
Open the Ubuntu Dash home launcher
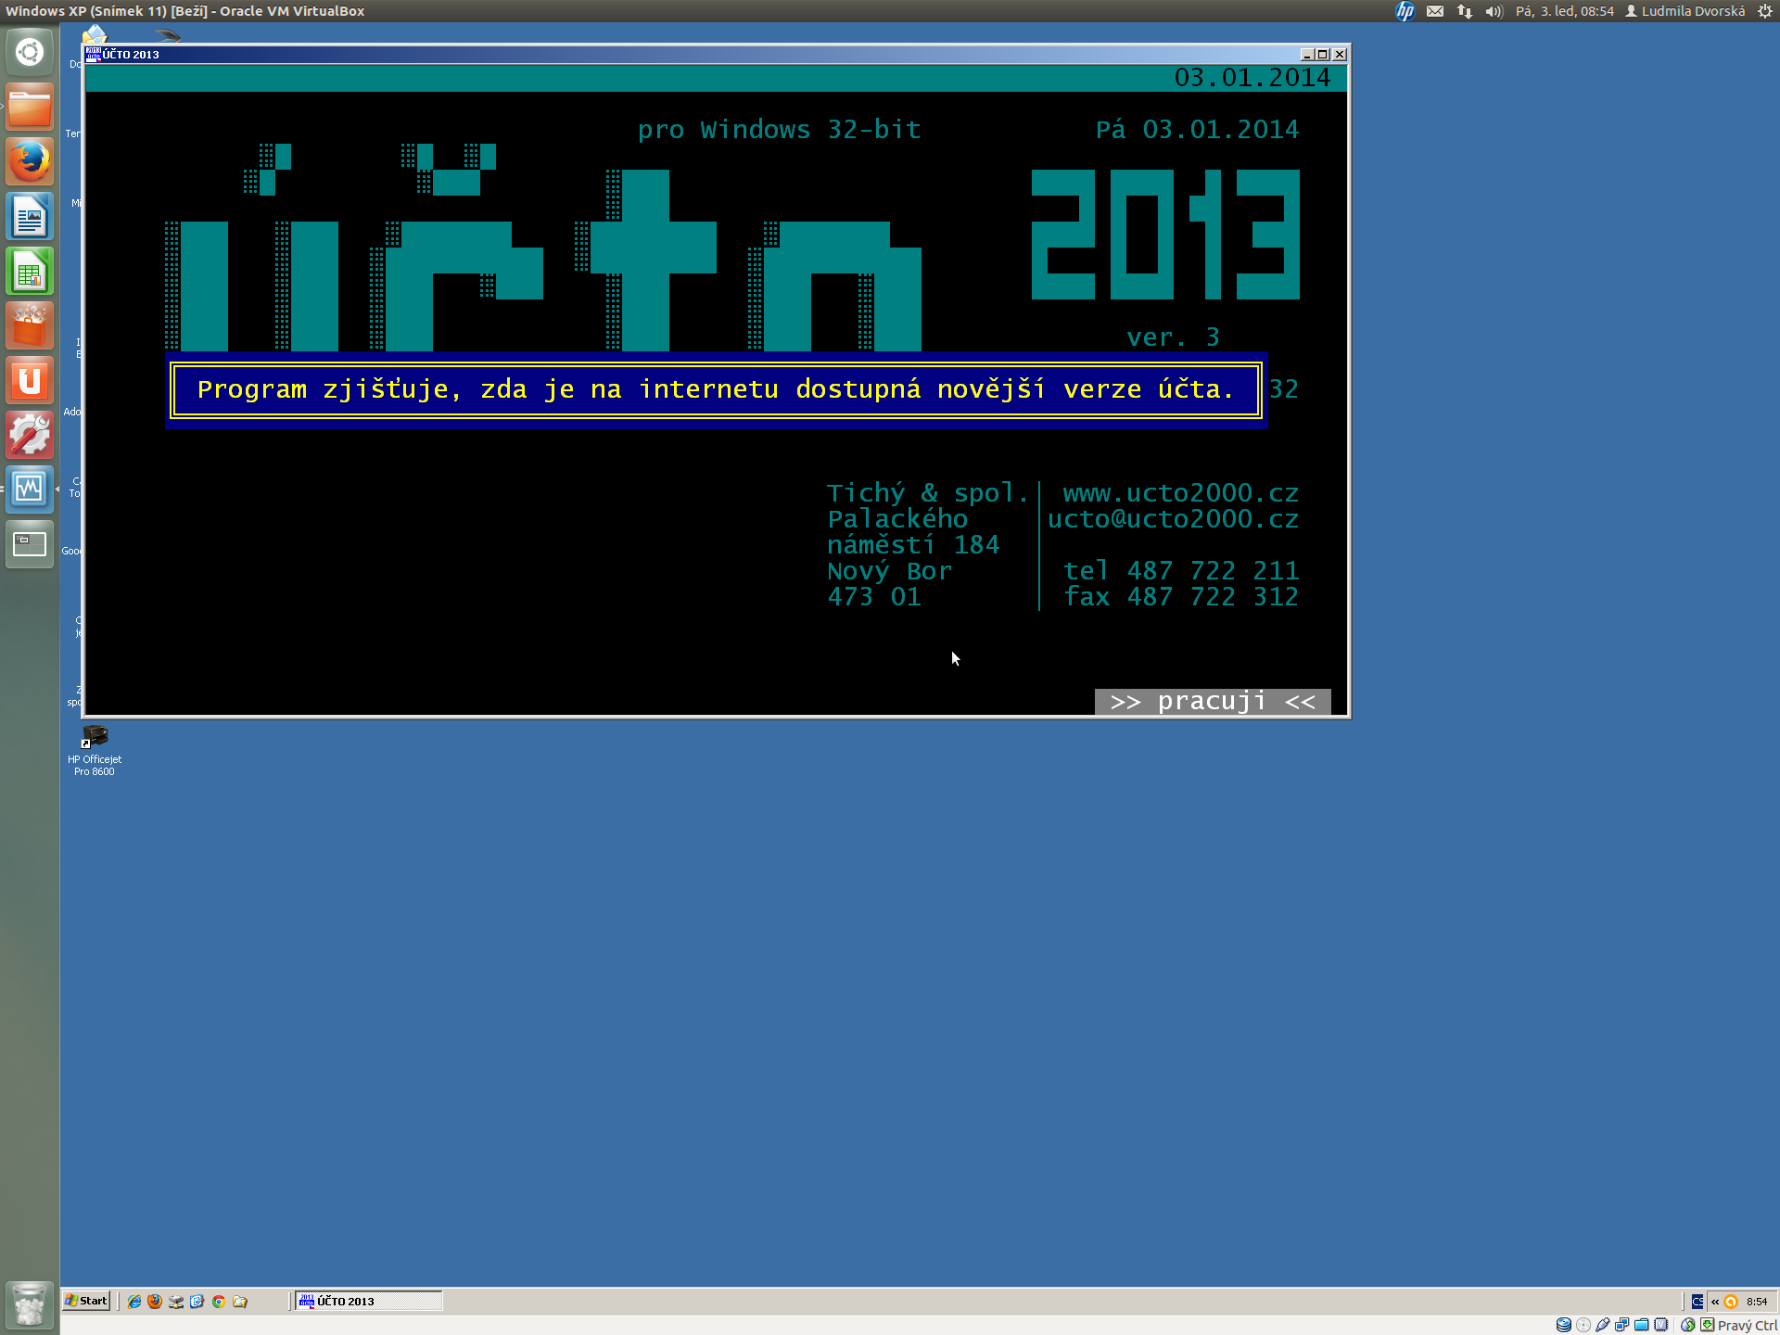coord(30,52)
